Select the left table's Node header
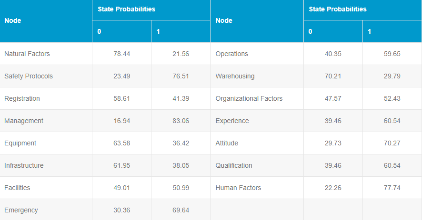This screenshot has height=220, width=422. coord(13,20)
